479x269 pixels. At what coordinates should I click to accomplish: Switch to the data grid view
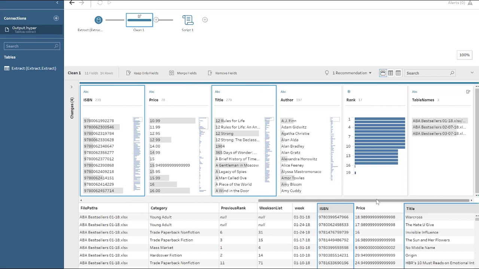(390, 73)
